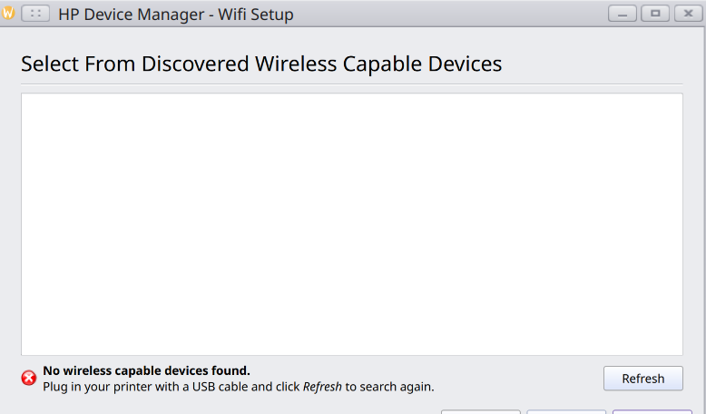
Task: Click the rightmost highlighted bottom button
Action: 652,412
